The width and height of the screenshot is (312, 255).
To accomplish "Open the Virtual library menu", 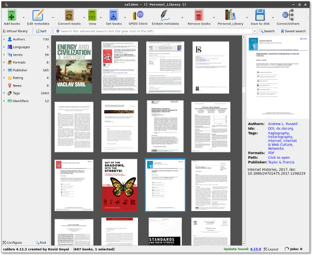I will coord(15,31).
